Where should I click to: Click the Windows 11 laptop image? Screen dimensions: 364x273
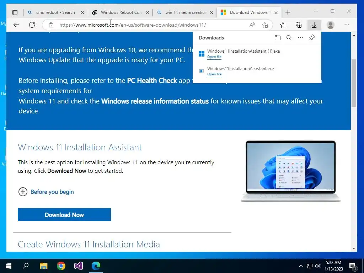[x=291, y=171]
